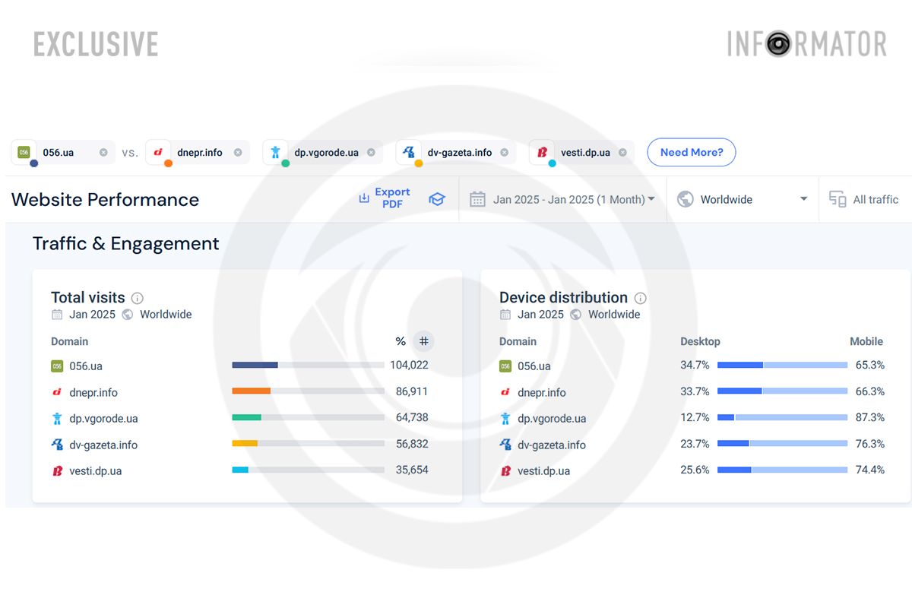Click the vesti.dp.ua site icon

pyautogui.click(x=541, y=152)
